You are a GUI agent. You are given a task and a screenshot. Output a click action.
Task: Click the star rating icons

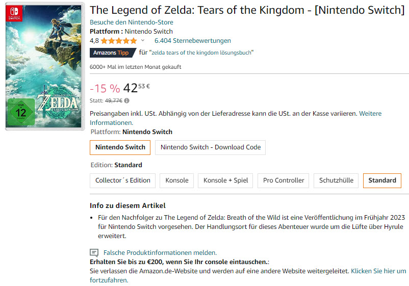coord(119,41)
